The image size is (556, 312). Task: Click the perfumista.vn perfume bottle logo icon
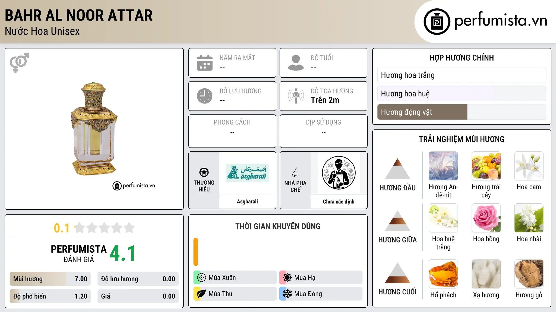(x=437, y=22)
